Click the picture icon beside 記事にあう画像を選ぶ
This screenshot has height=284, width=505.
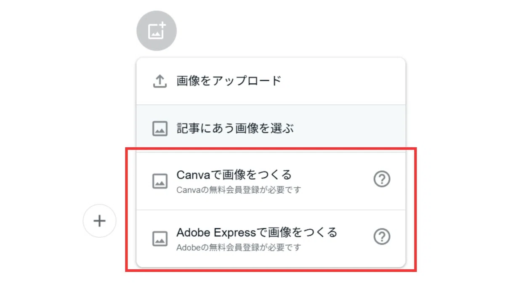pos(159,129)
